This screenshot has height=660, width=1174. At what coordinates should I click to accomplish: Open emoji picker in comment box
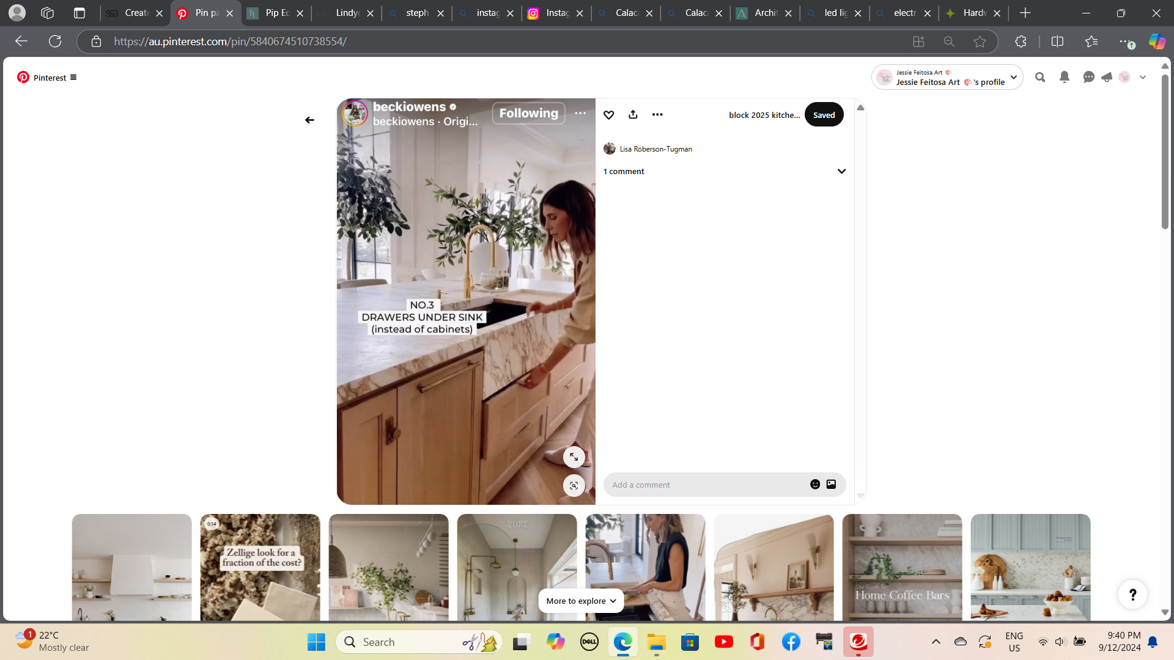pyautogui.click(x=815, y=485)
